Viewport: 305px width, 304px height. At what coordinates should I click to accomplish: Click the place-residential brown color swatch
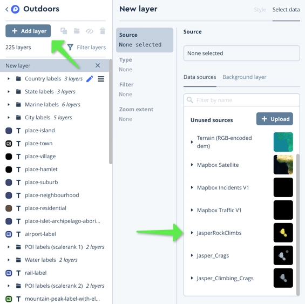[9, 208]
